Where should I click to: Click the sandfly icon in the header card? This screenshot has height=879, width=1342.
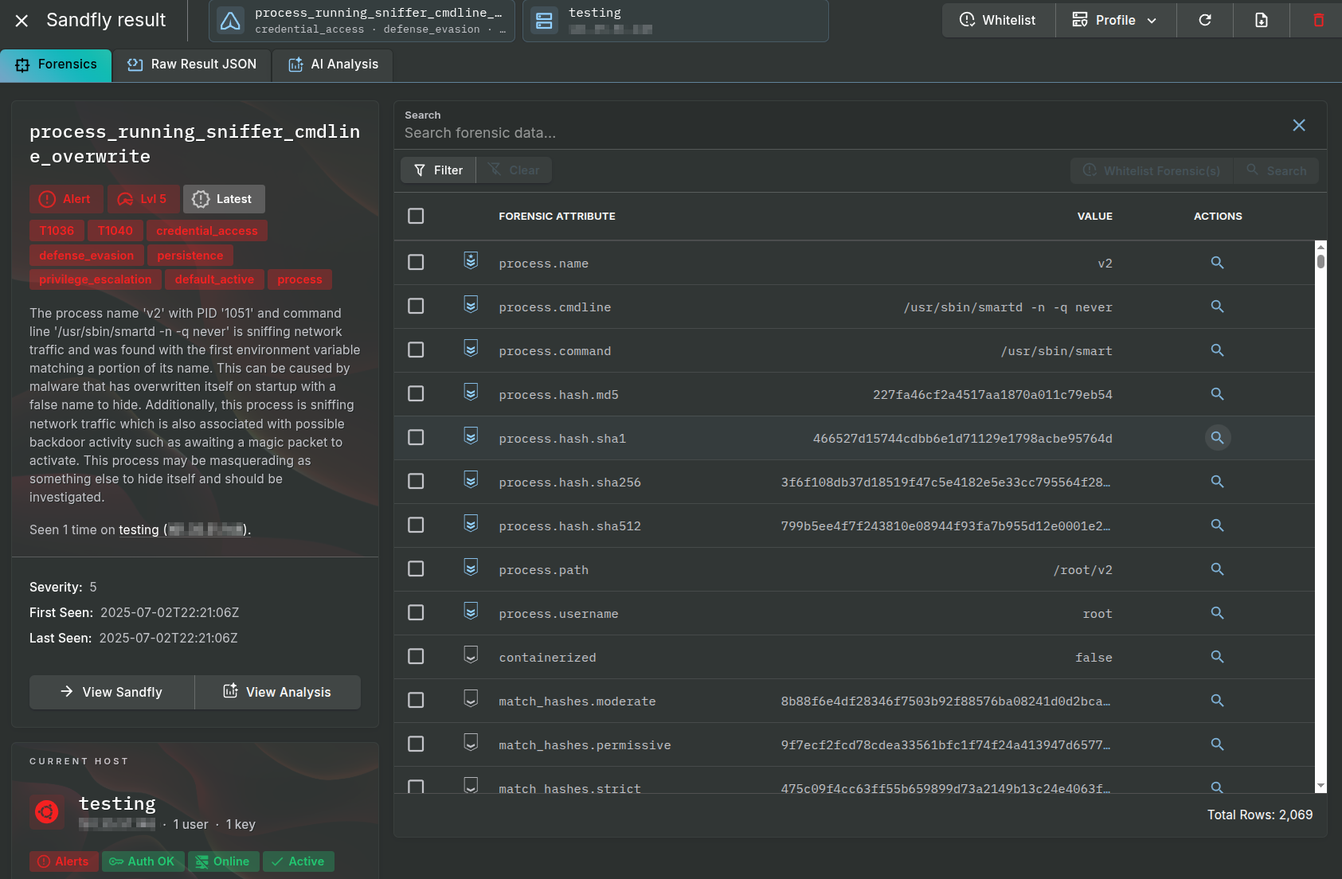(x=230, y=21)
